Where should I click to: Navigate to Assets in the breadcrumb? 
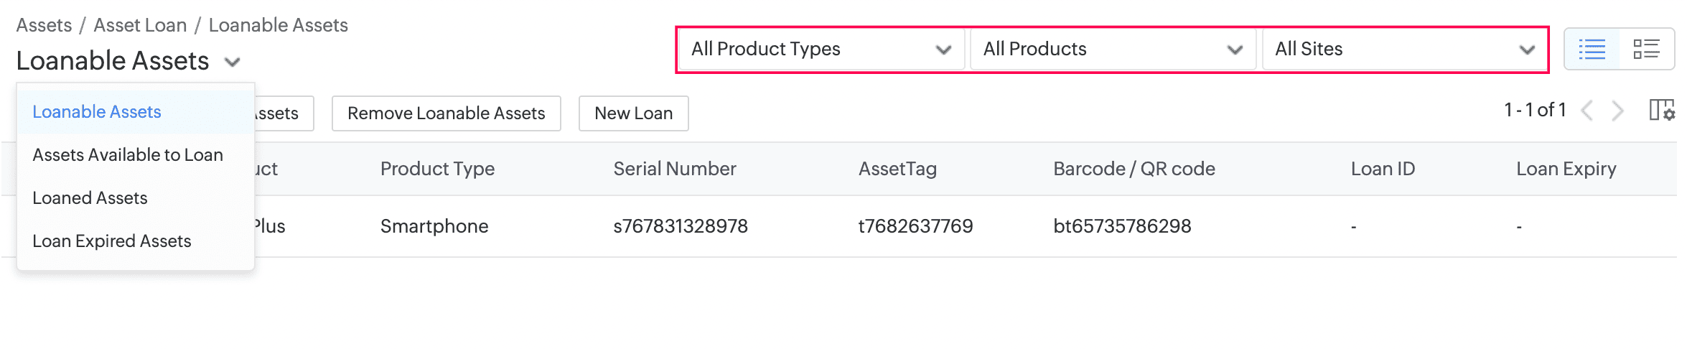(x=44, y=25)
